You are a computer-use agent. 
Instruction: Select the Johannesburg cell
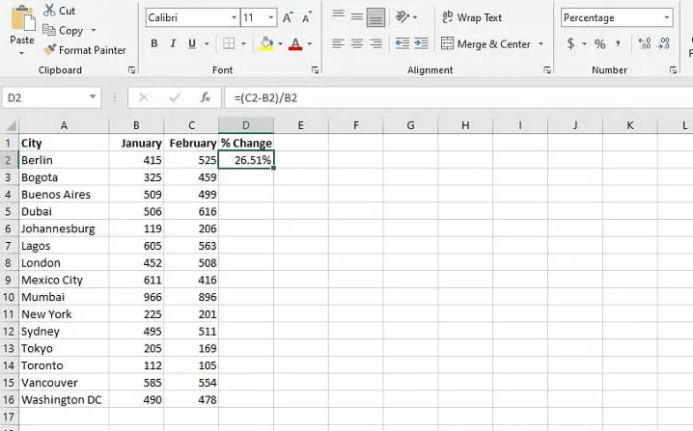pos(64,229)
